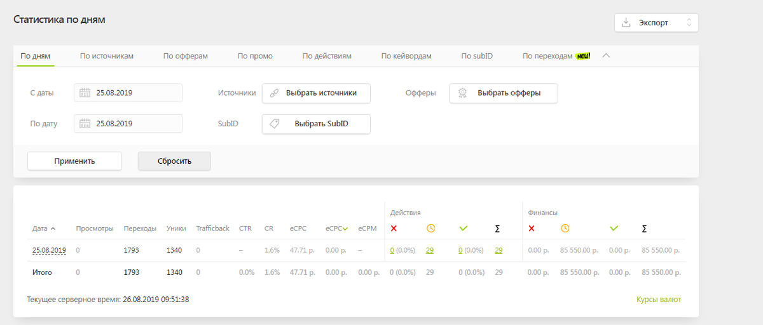
Task: Open the По кейвордам tab
Action: pos(406,56)
